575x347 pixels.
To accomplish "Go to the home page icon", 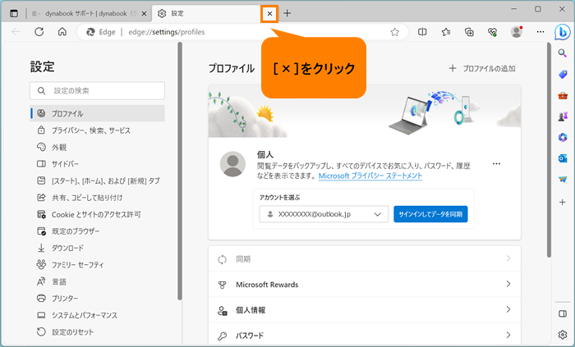I will click(62, 32).
